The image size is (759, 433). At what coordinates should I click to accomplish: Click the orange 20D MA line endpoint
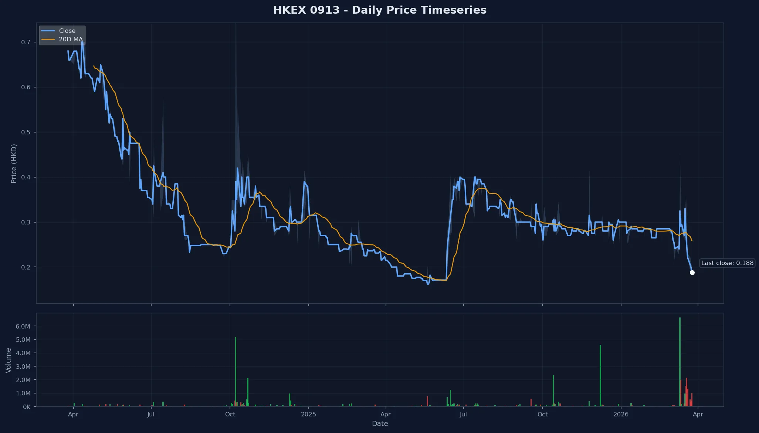tap(692, 241)
